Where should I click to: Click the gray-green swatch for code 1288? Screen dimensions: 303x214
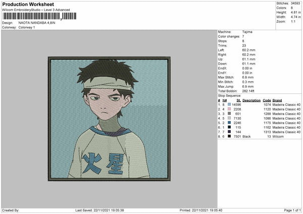tap(229, 114)
